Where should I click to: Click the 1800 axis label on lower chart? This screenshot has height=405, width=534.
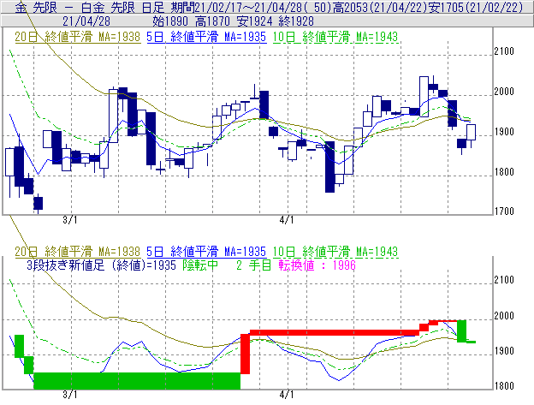click(x=504, y=386)
